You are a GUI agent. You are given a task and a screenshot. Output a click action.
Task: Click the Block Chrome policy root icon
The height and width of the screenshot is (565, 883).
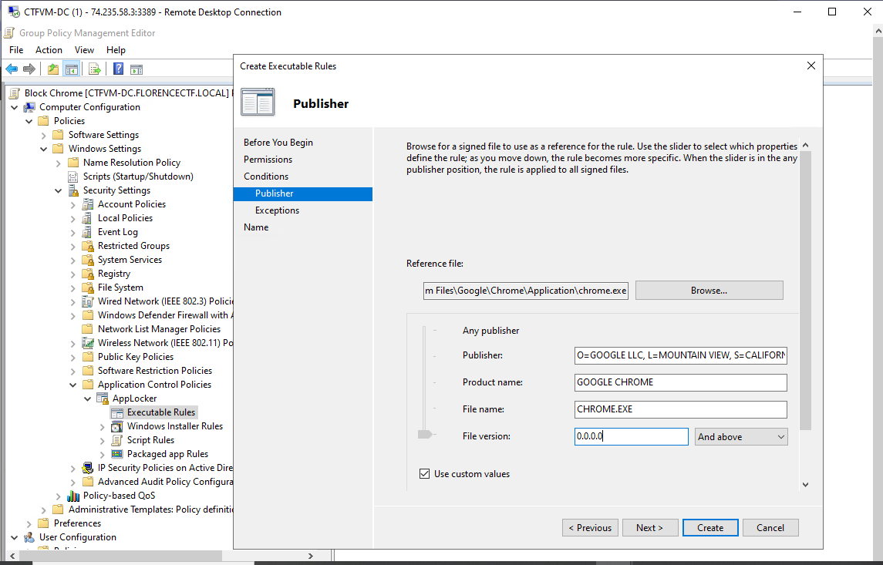tap(15, 92)
